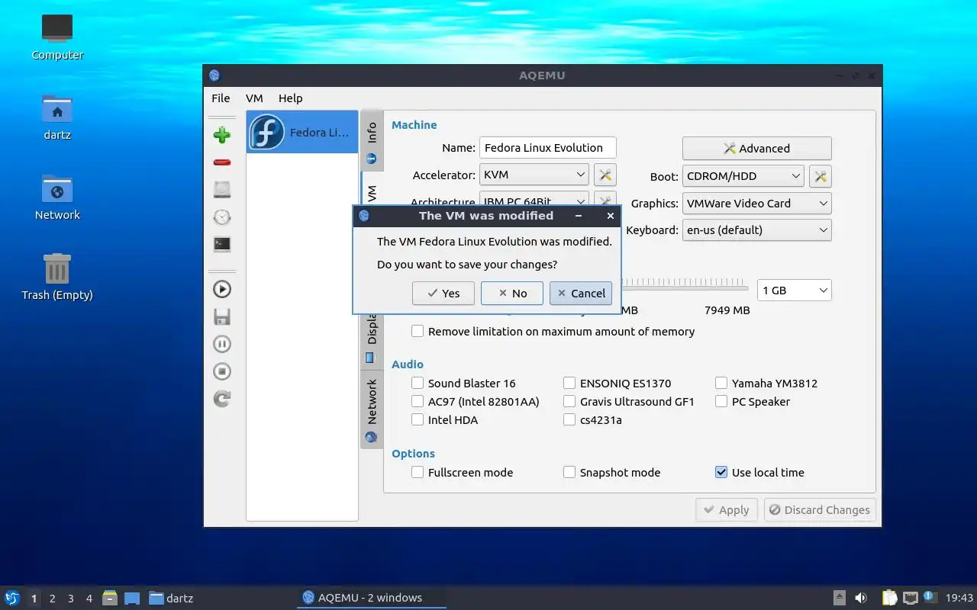Enable Yamaha YM3812 checkbox

pyautogui.click(x=721, y=383)
